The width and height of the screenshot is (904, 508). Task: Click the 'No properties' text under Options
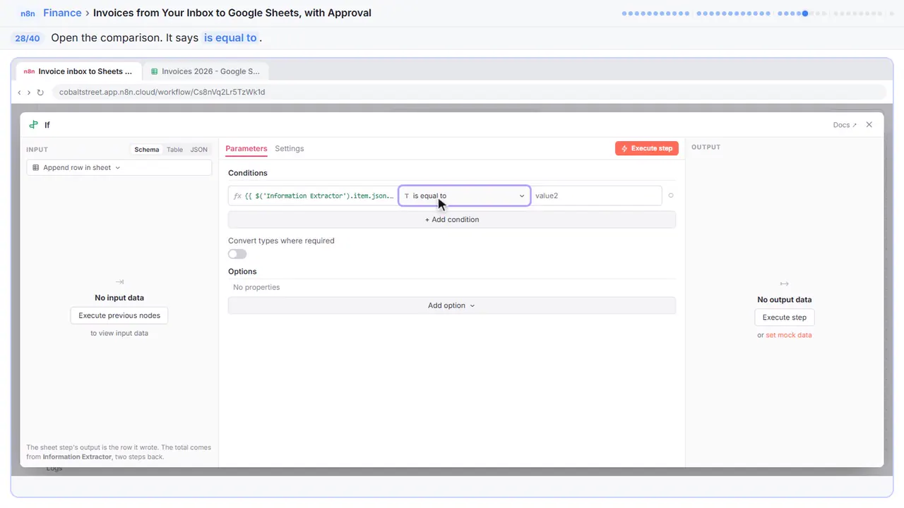256,287
